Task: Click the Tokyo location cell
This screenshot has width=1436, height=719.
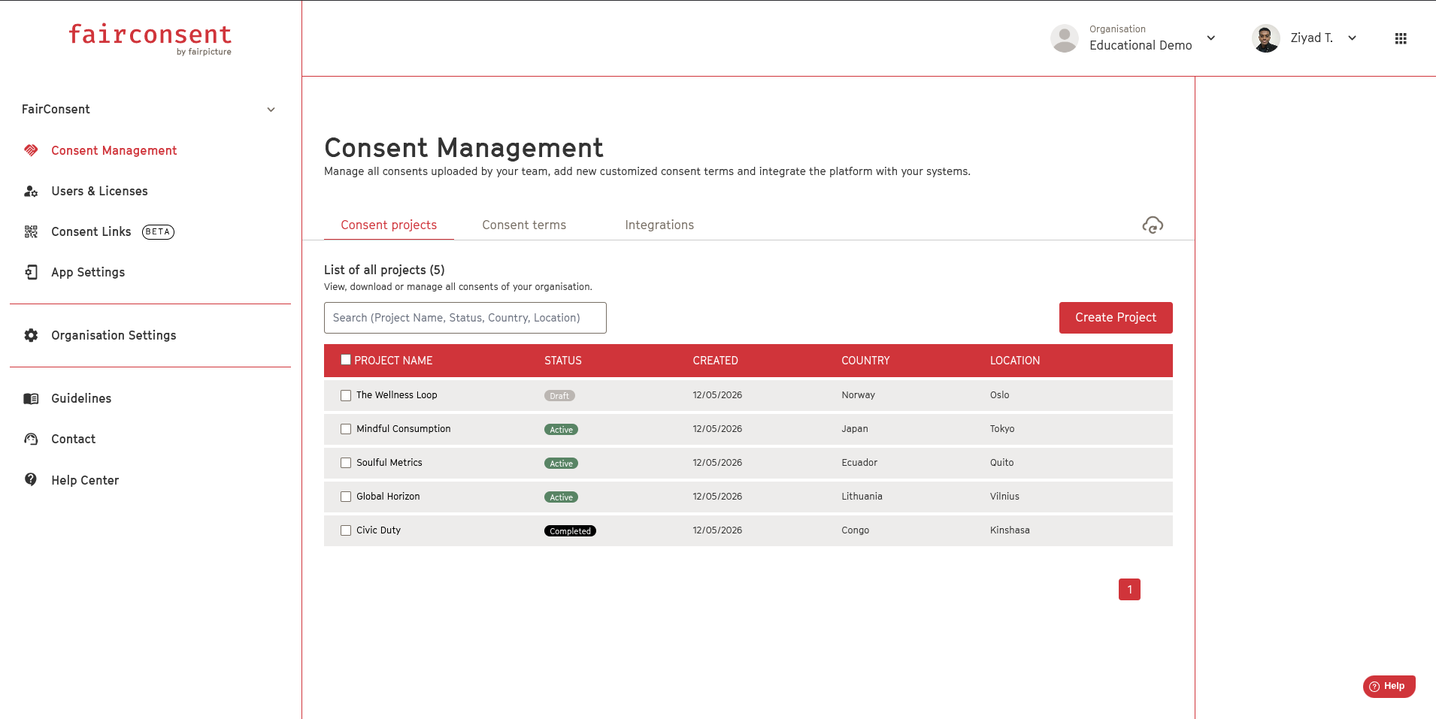Action: point(1002,429)
